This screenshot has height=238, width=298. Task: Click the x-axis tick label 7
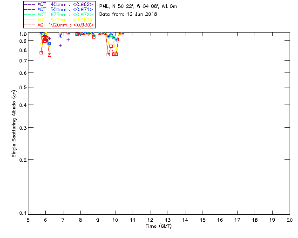click(x=63, y=220)
